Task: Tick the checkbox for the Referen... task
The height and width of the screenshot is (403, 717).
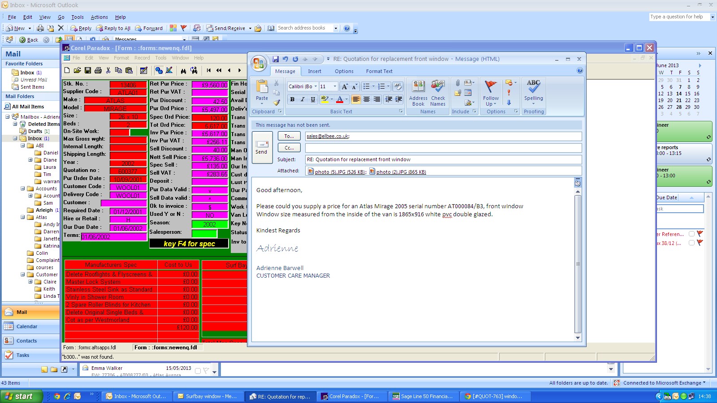Action: [691, 234]
